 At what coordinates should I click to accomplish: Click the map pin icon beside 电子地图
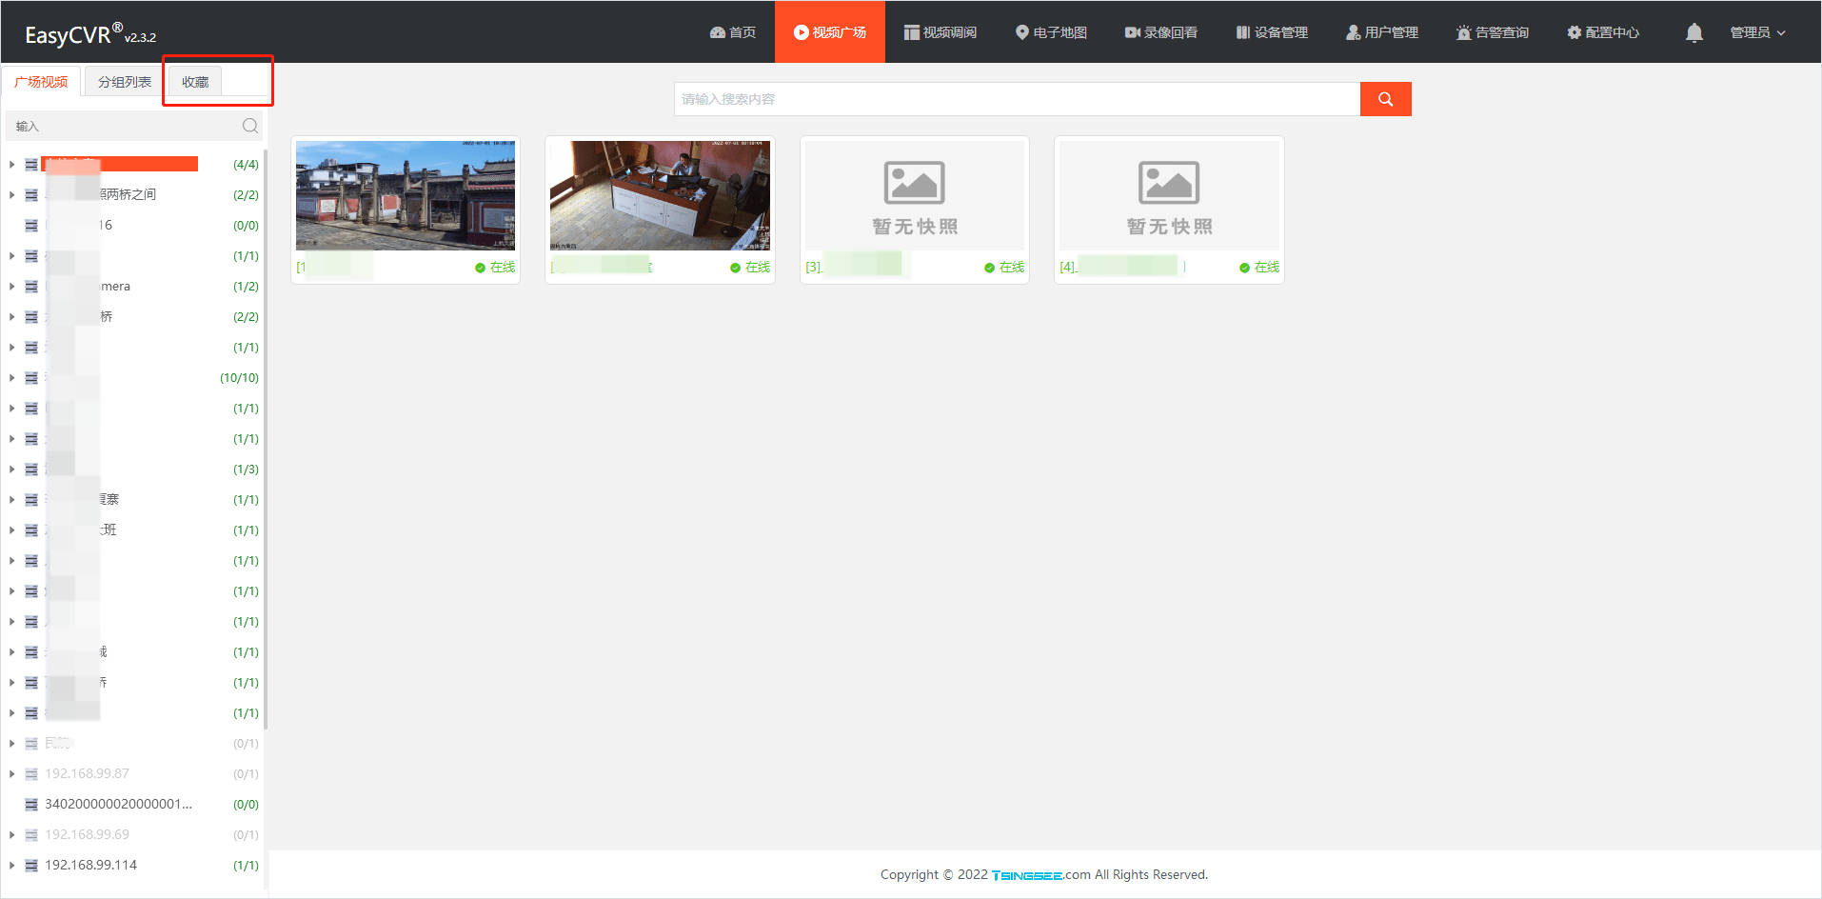1022,32
